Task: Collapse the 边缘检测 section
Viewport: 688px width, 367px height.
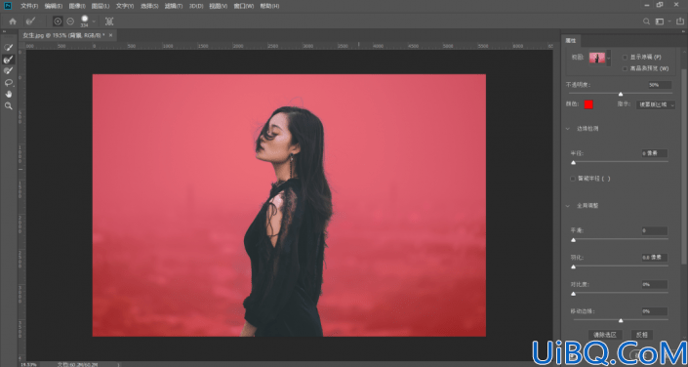Action: 568,129
